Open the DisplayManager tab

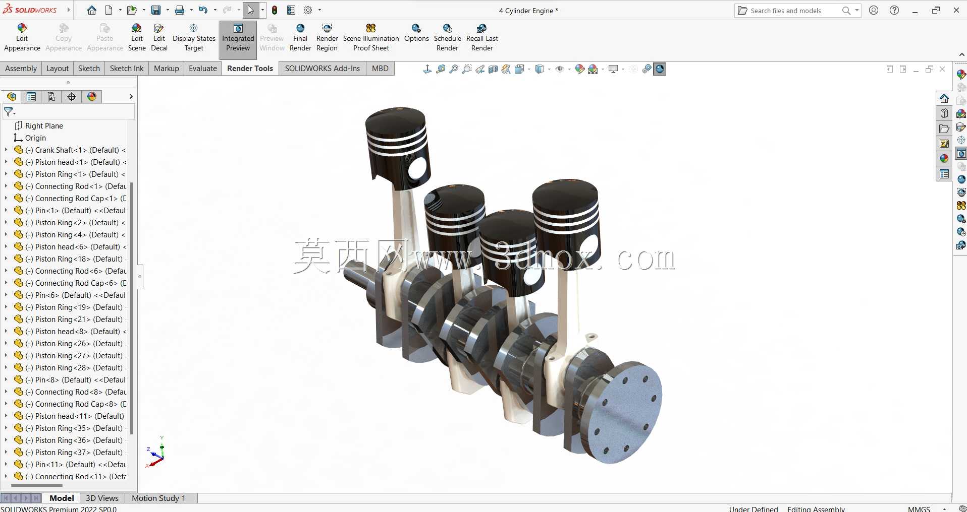(x=92, y=97)
